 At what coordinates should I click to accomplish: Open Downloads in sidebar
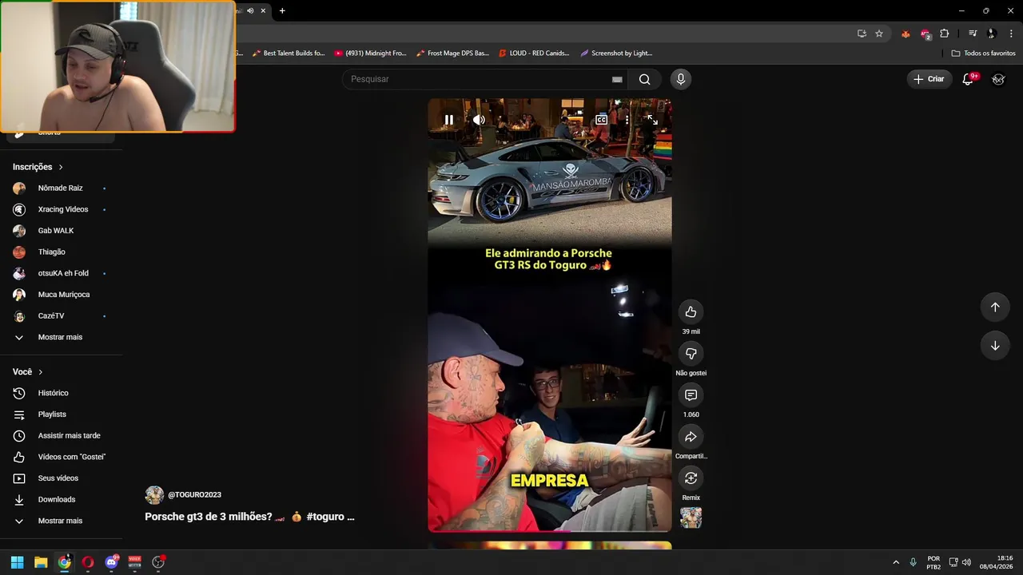[61, 500]
